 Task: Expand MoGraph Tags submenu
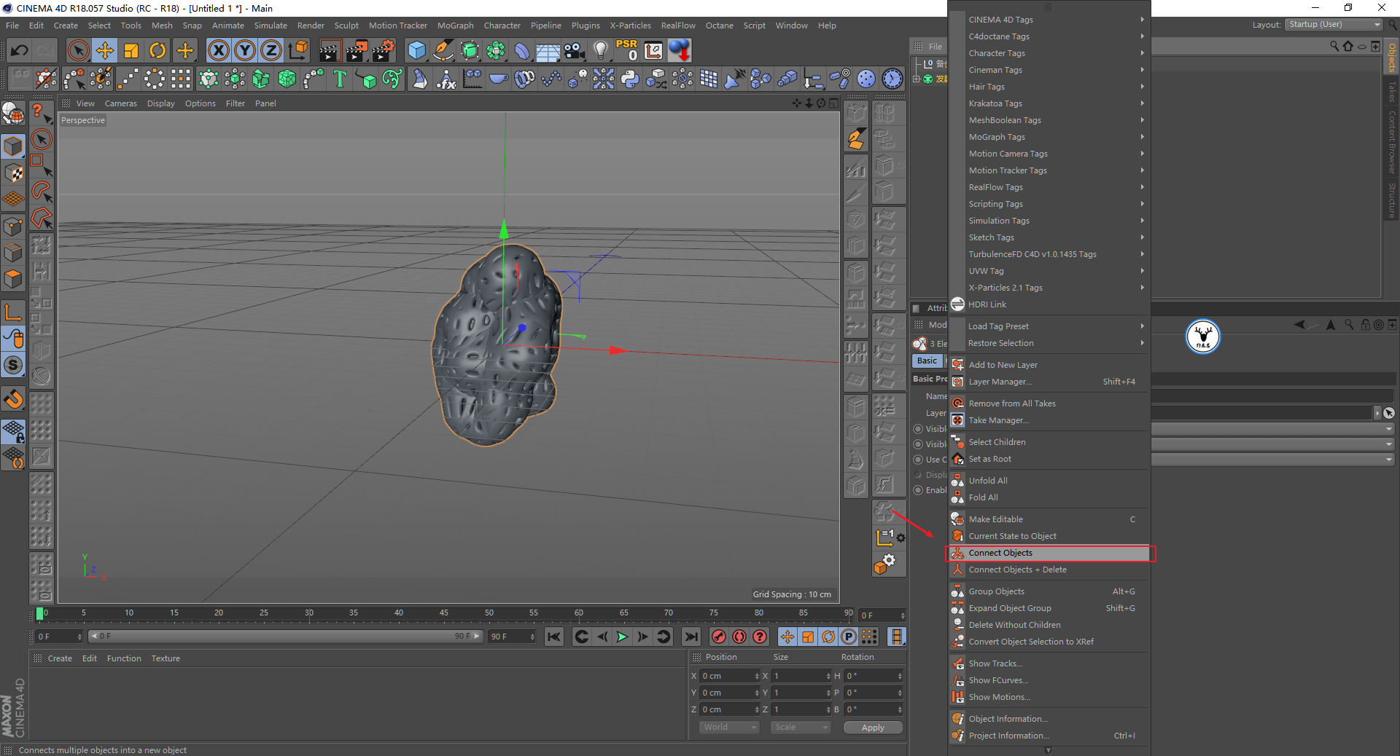[x=1050, y=137]
